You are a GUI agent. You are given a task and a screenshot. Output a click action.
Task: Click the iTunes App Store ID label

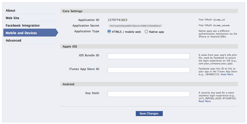coord(84,69)
